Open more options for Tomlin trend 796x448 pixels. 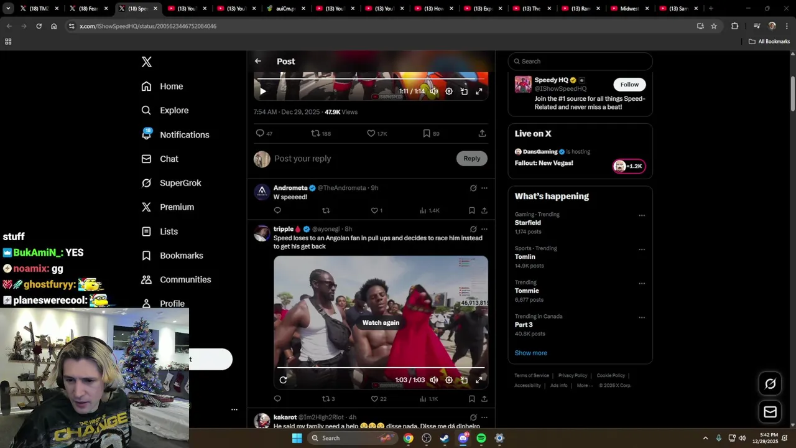click(642, 250)
